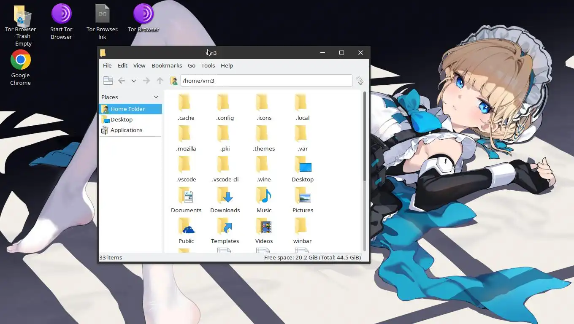Select the Tor Browser desktop shortcut
Viewport: 574px width, 324px height.
143,19
